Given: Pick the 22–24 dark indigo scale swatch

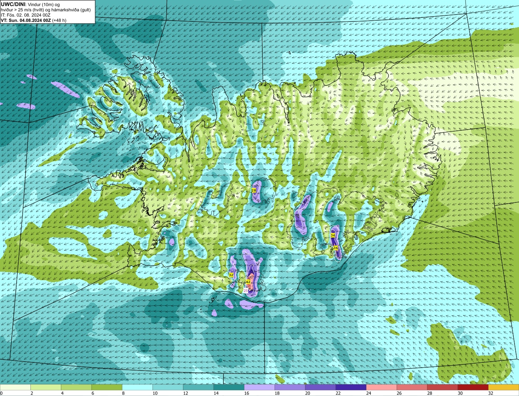Looking at the screenshot, I should [351, 387].
